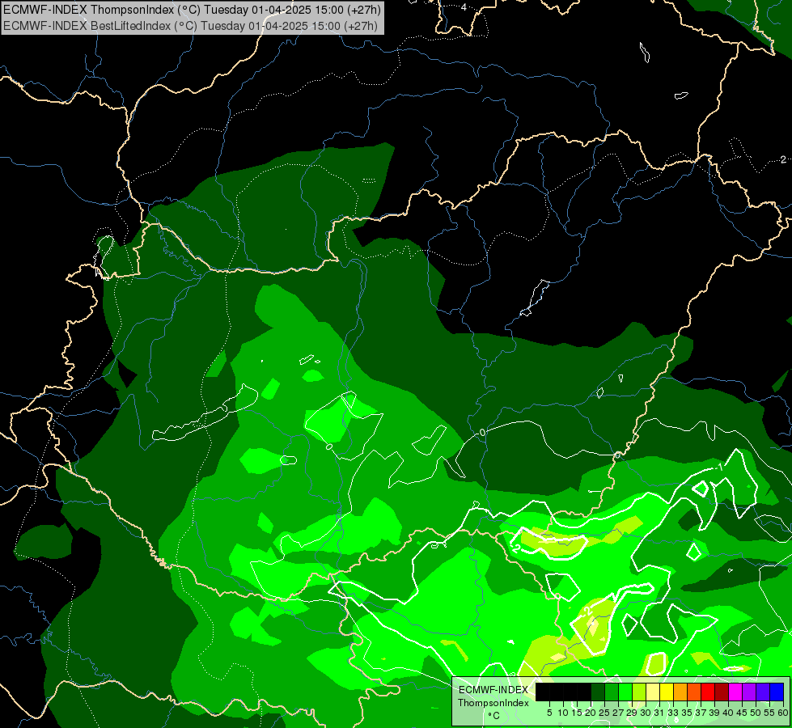
Task: Click the yellow 31-33 legend swatch
Action: 667,692
